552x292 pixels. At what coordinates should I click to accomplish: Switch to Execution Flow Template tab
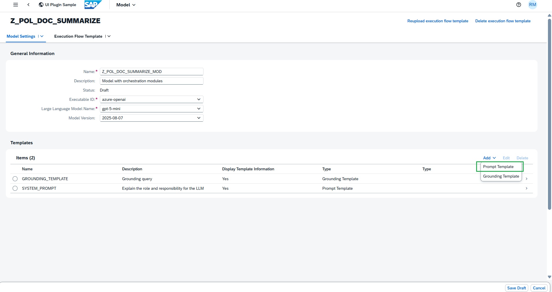(x=78, y=36)
